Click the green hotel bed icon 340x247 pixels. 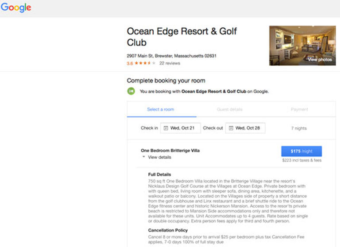[131, 91]
